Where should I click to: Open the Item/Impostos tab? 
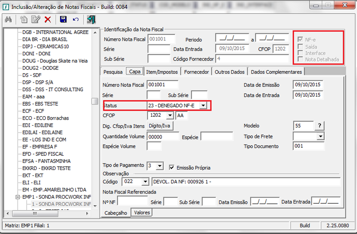(x=162, y=72)
